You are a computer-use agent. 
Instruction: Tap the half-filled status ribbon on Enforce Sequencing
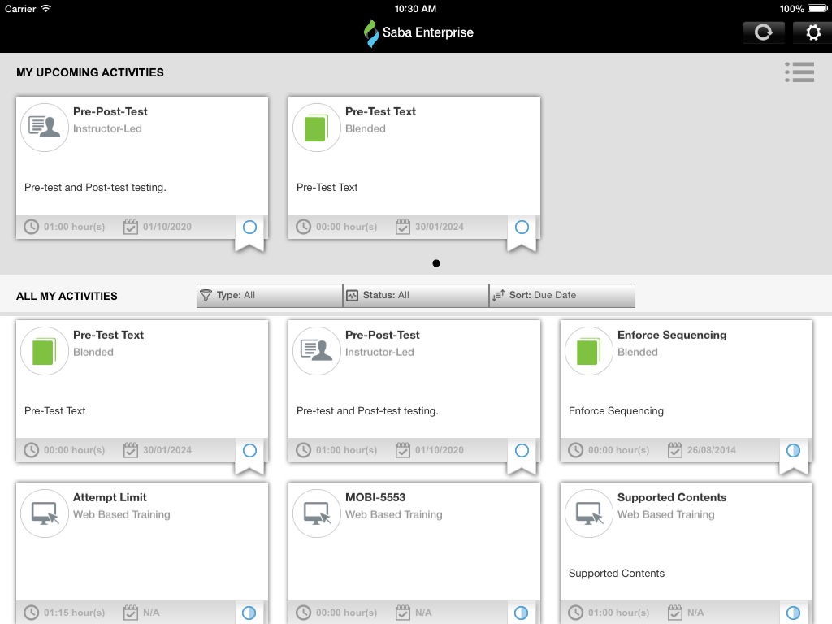[x=793, y=455]
